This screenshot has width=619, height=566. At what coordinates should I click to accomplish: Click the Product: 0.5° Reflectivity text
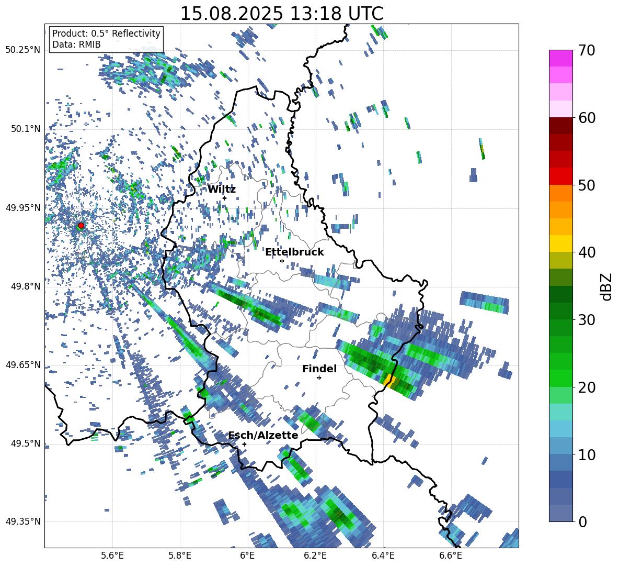pyautogui.click(x=106, y=34)
